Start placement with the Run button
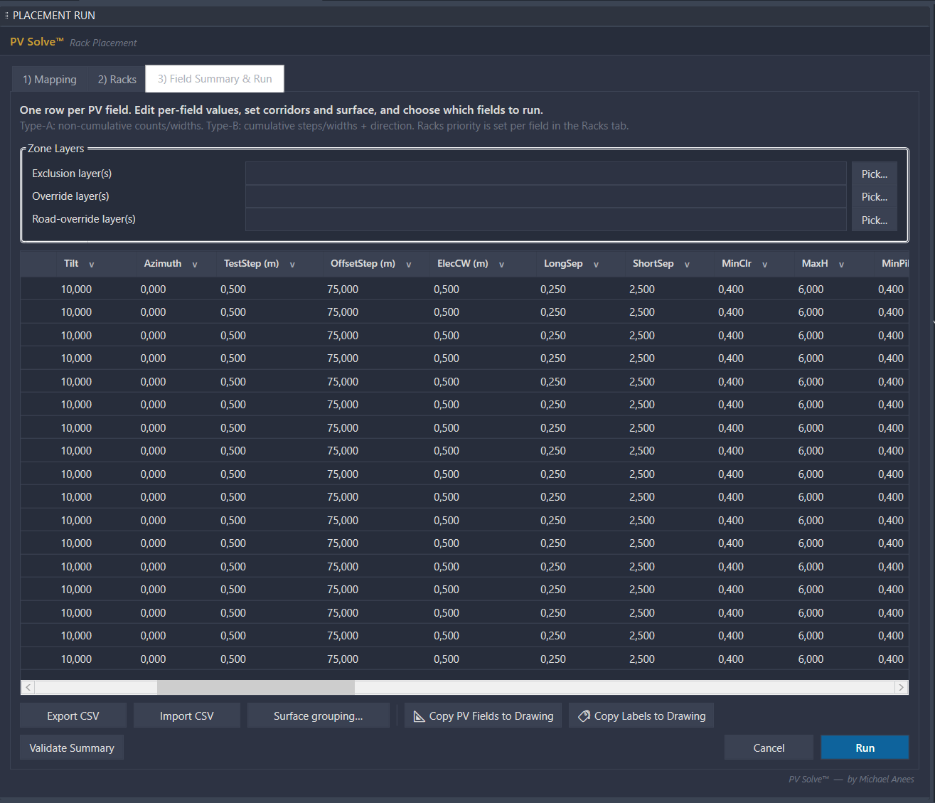 click(x=865, y=748)
